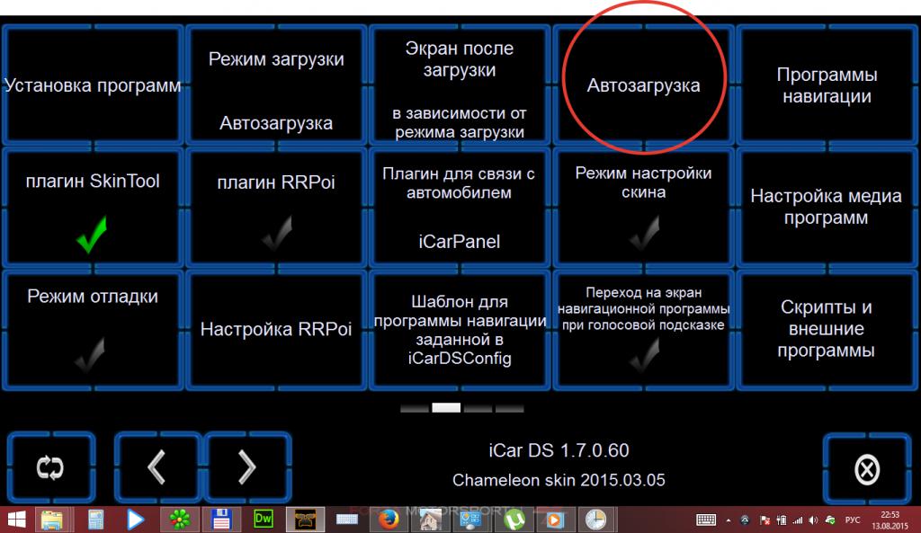This screenshot has height=533, width=921.
Task: Toggle Режим настройки скина checkbox
Action: pyautogui.click(x=644, y=232)
